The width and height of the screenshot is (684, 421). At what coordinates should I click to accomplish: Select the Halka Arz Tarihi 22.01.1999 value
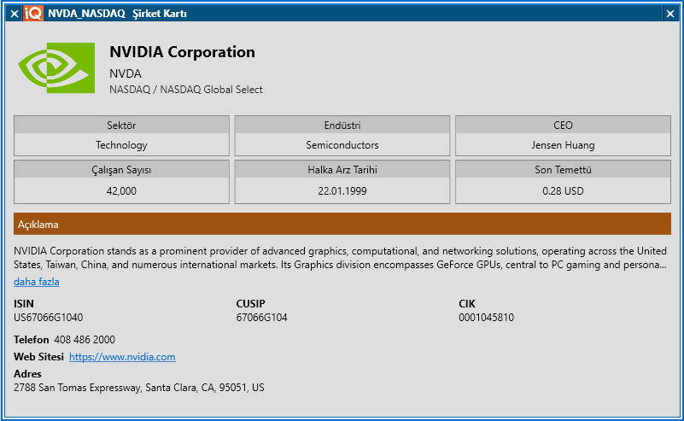[x=342, y=191]
